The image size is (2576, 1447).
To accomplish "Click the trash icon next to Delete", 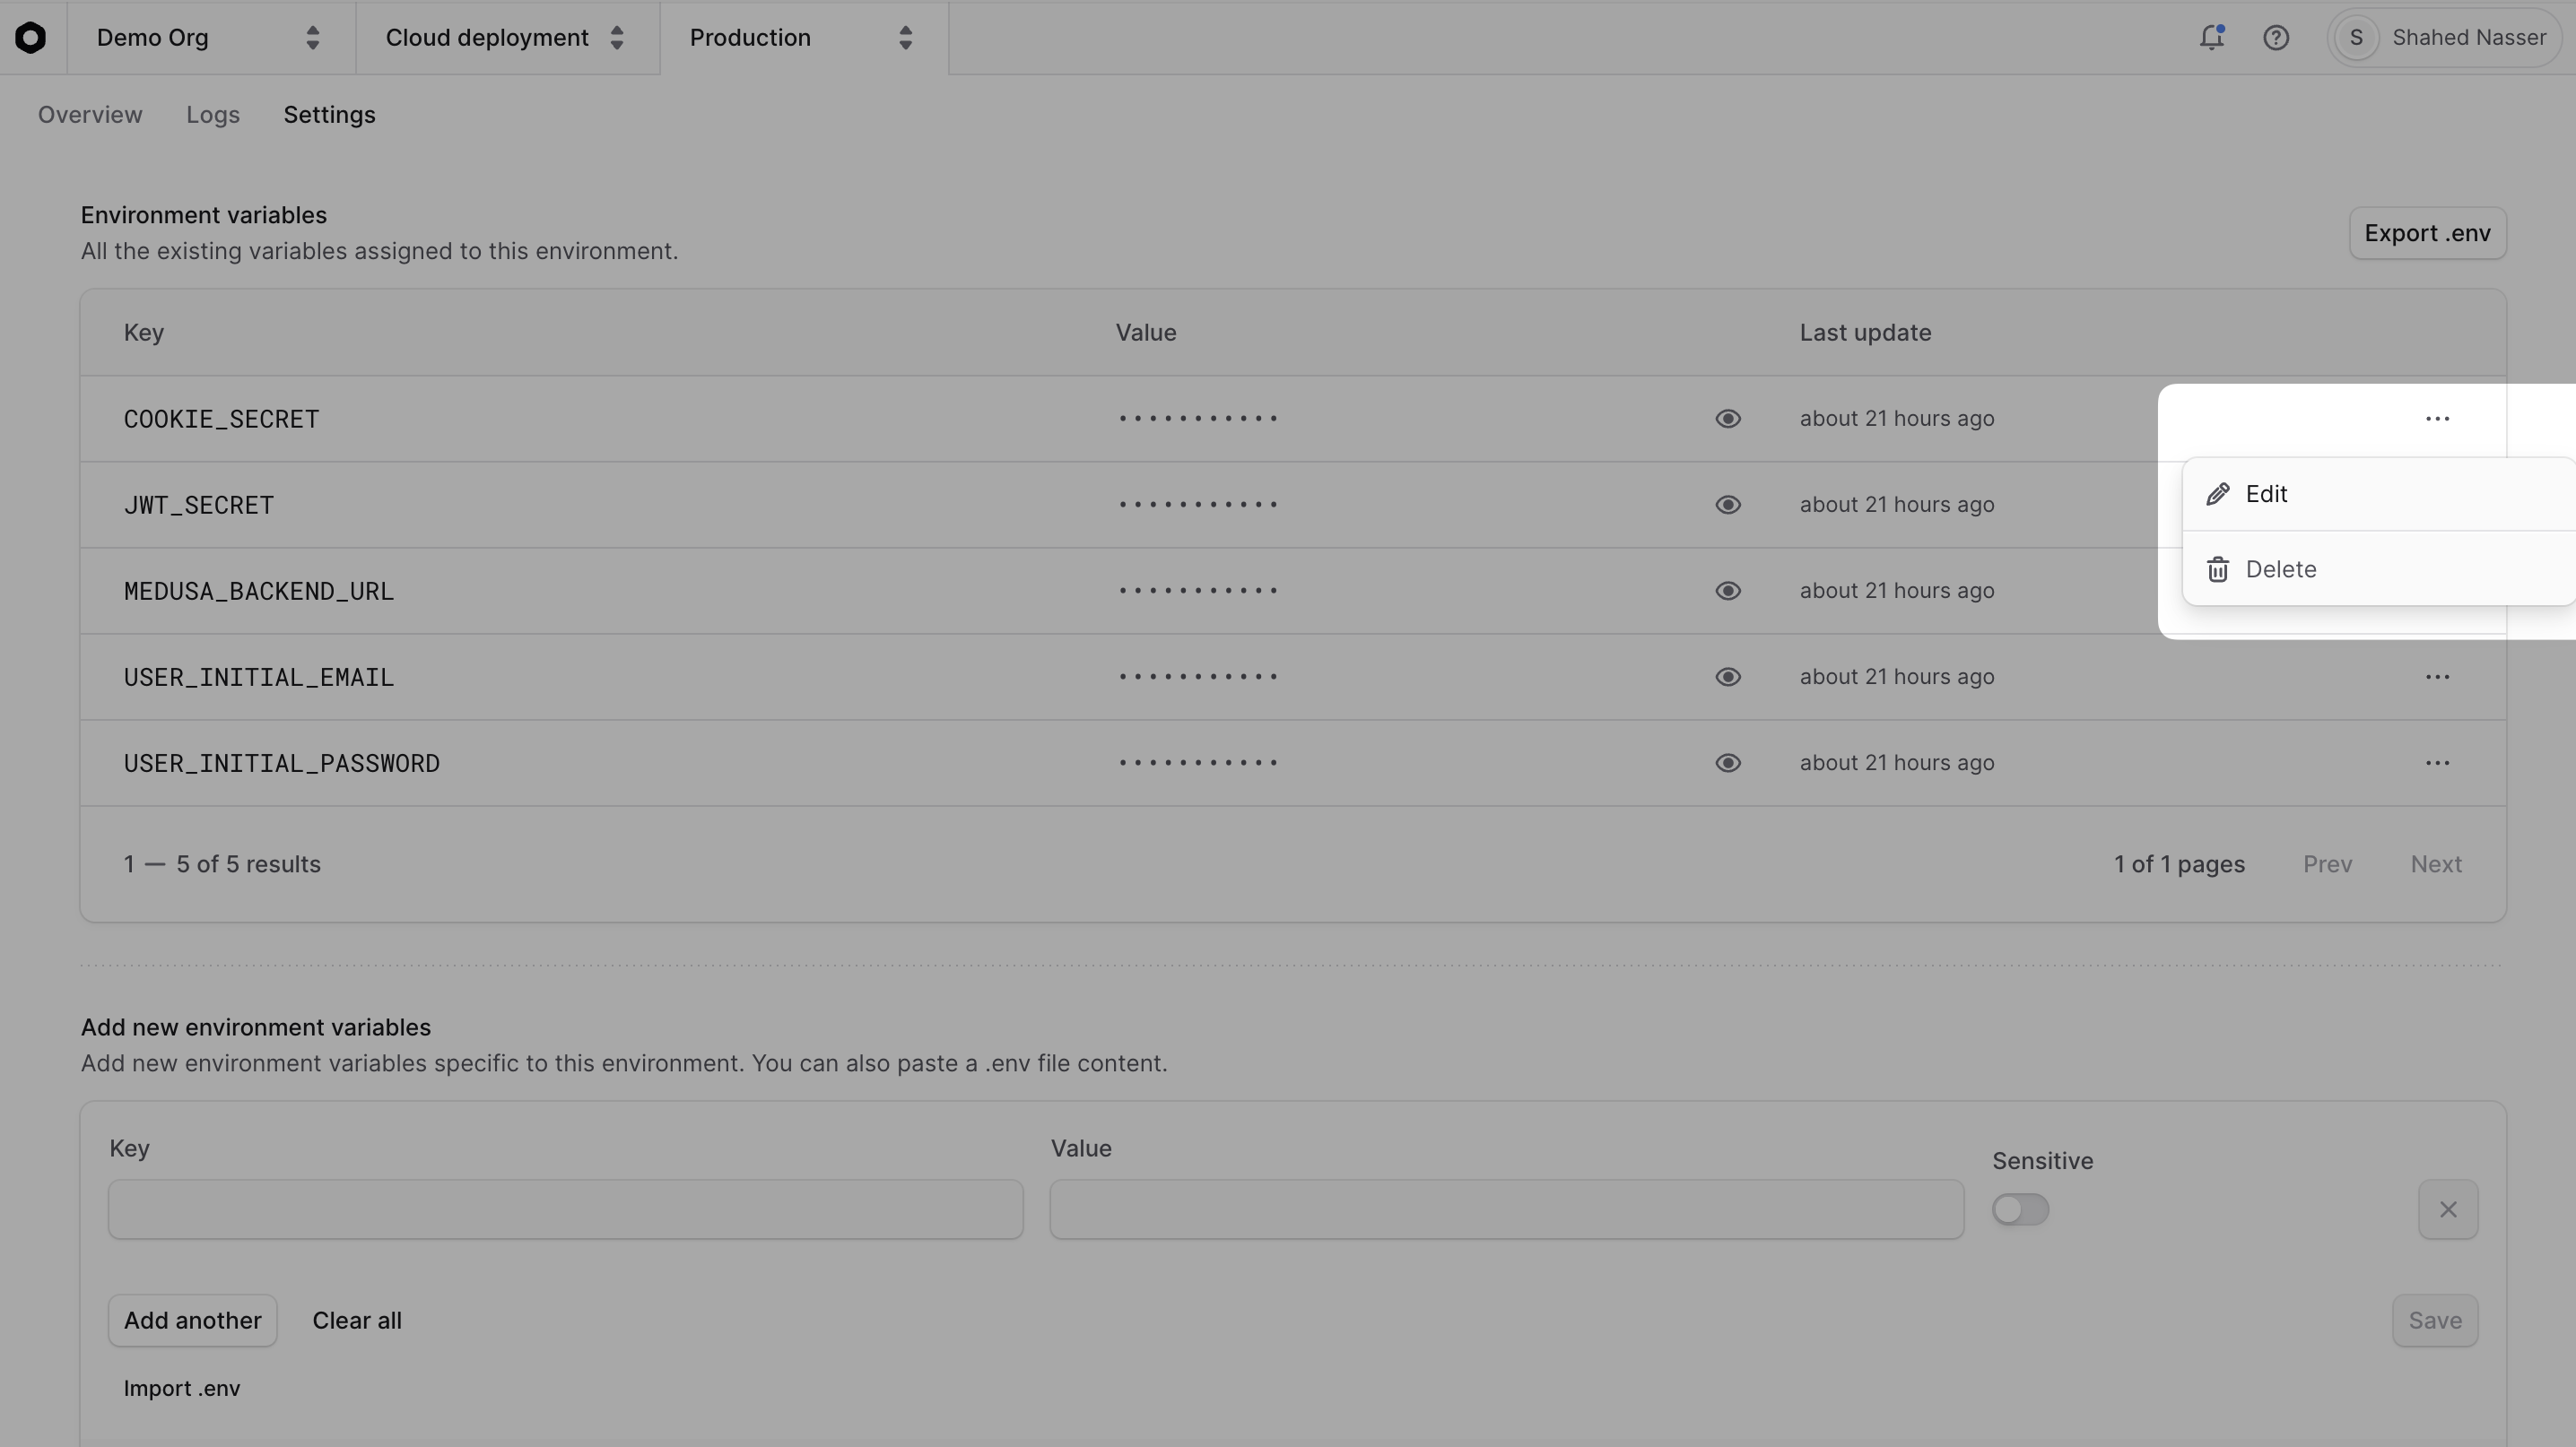I will click(x=2218, y=568).
